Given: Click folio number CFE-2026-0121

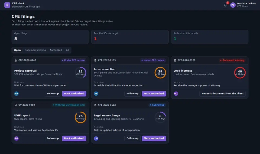Looking at the screenshot, I should [187, 60].
